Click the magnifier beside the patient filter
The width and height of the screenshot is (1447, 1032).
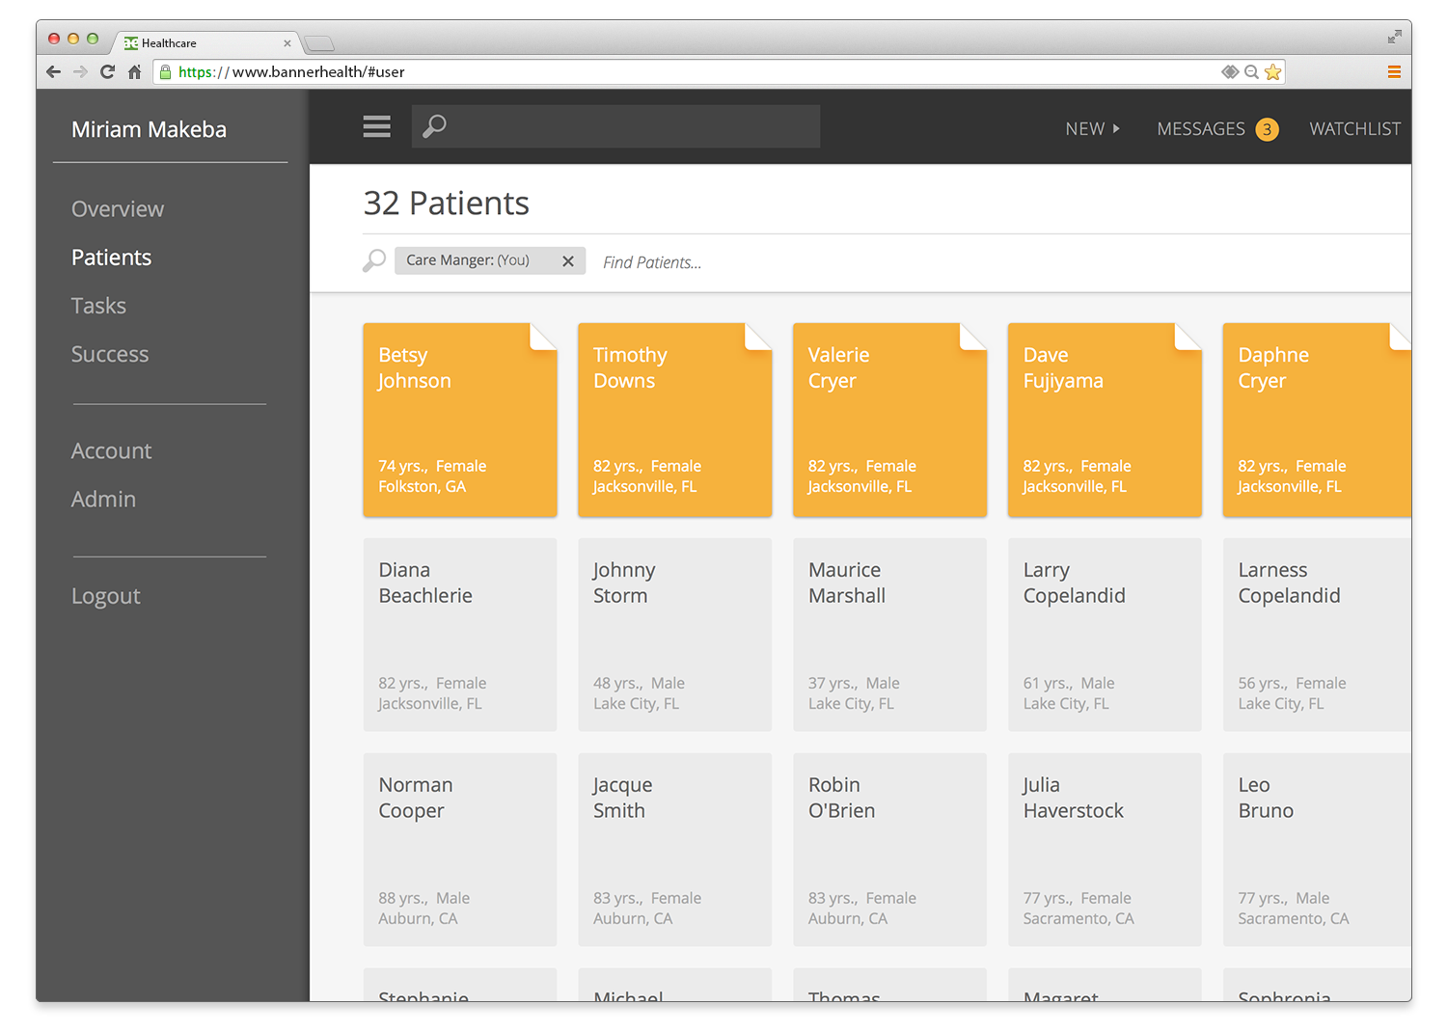click(x=373, y=260)
